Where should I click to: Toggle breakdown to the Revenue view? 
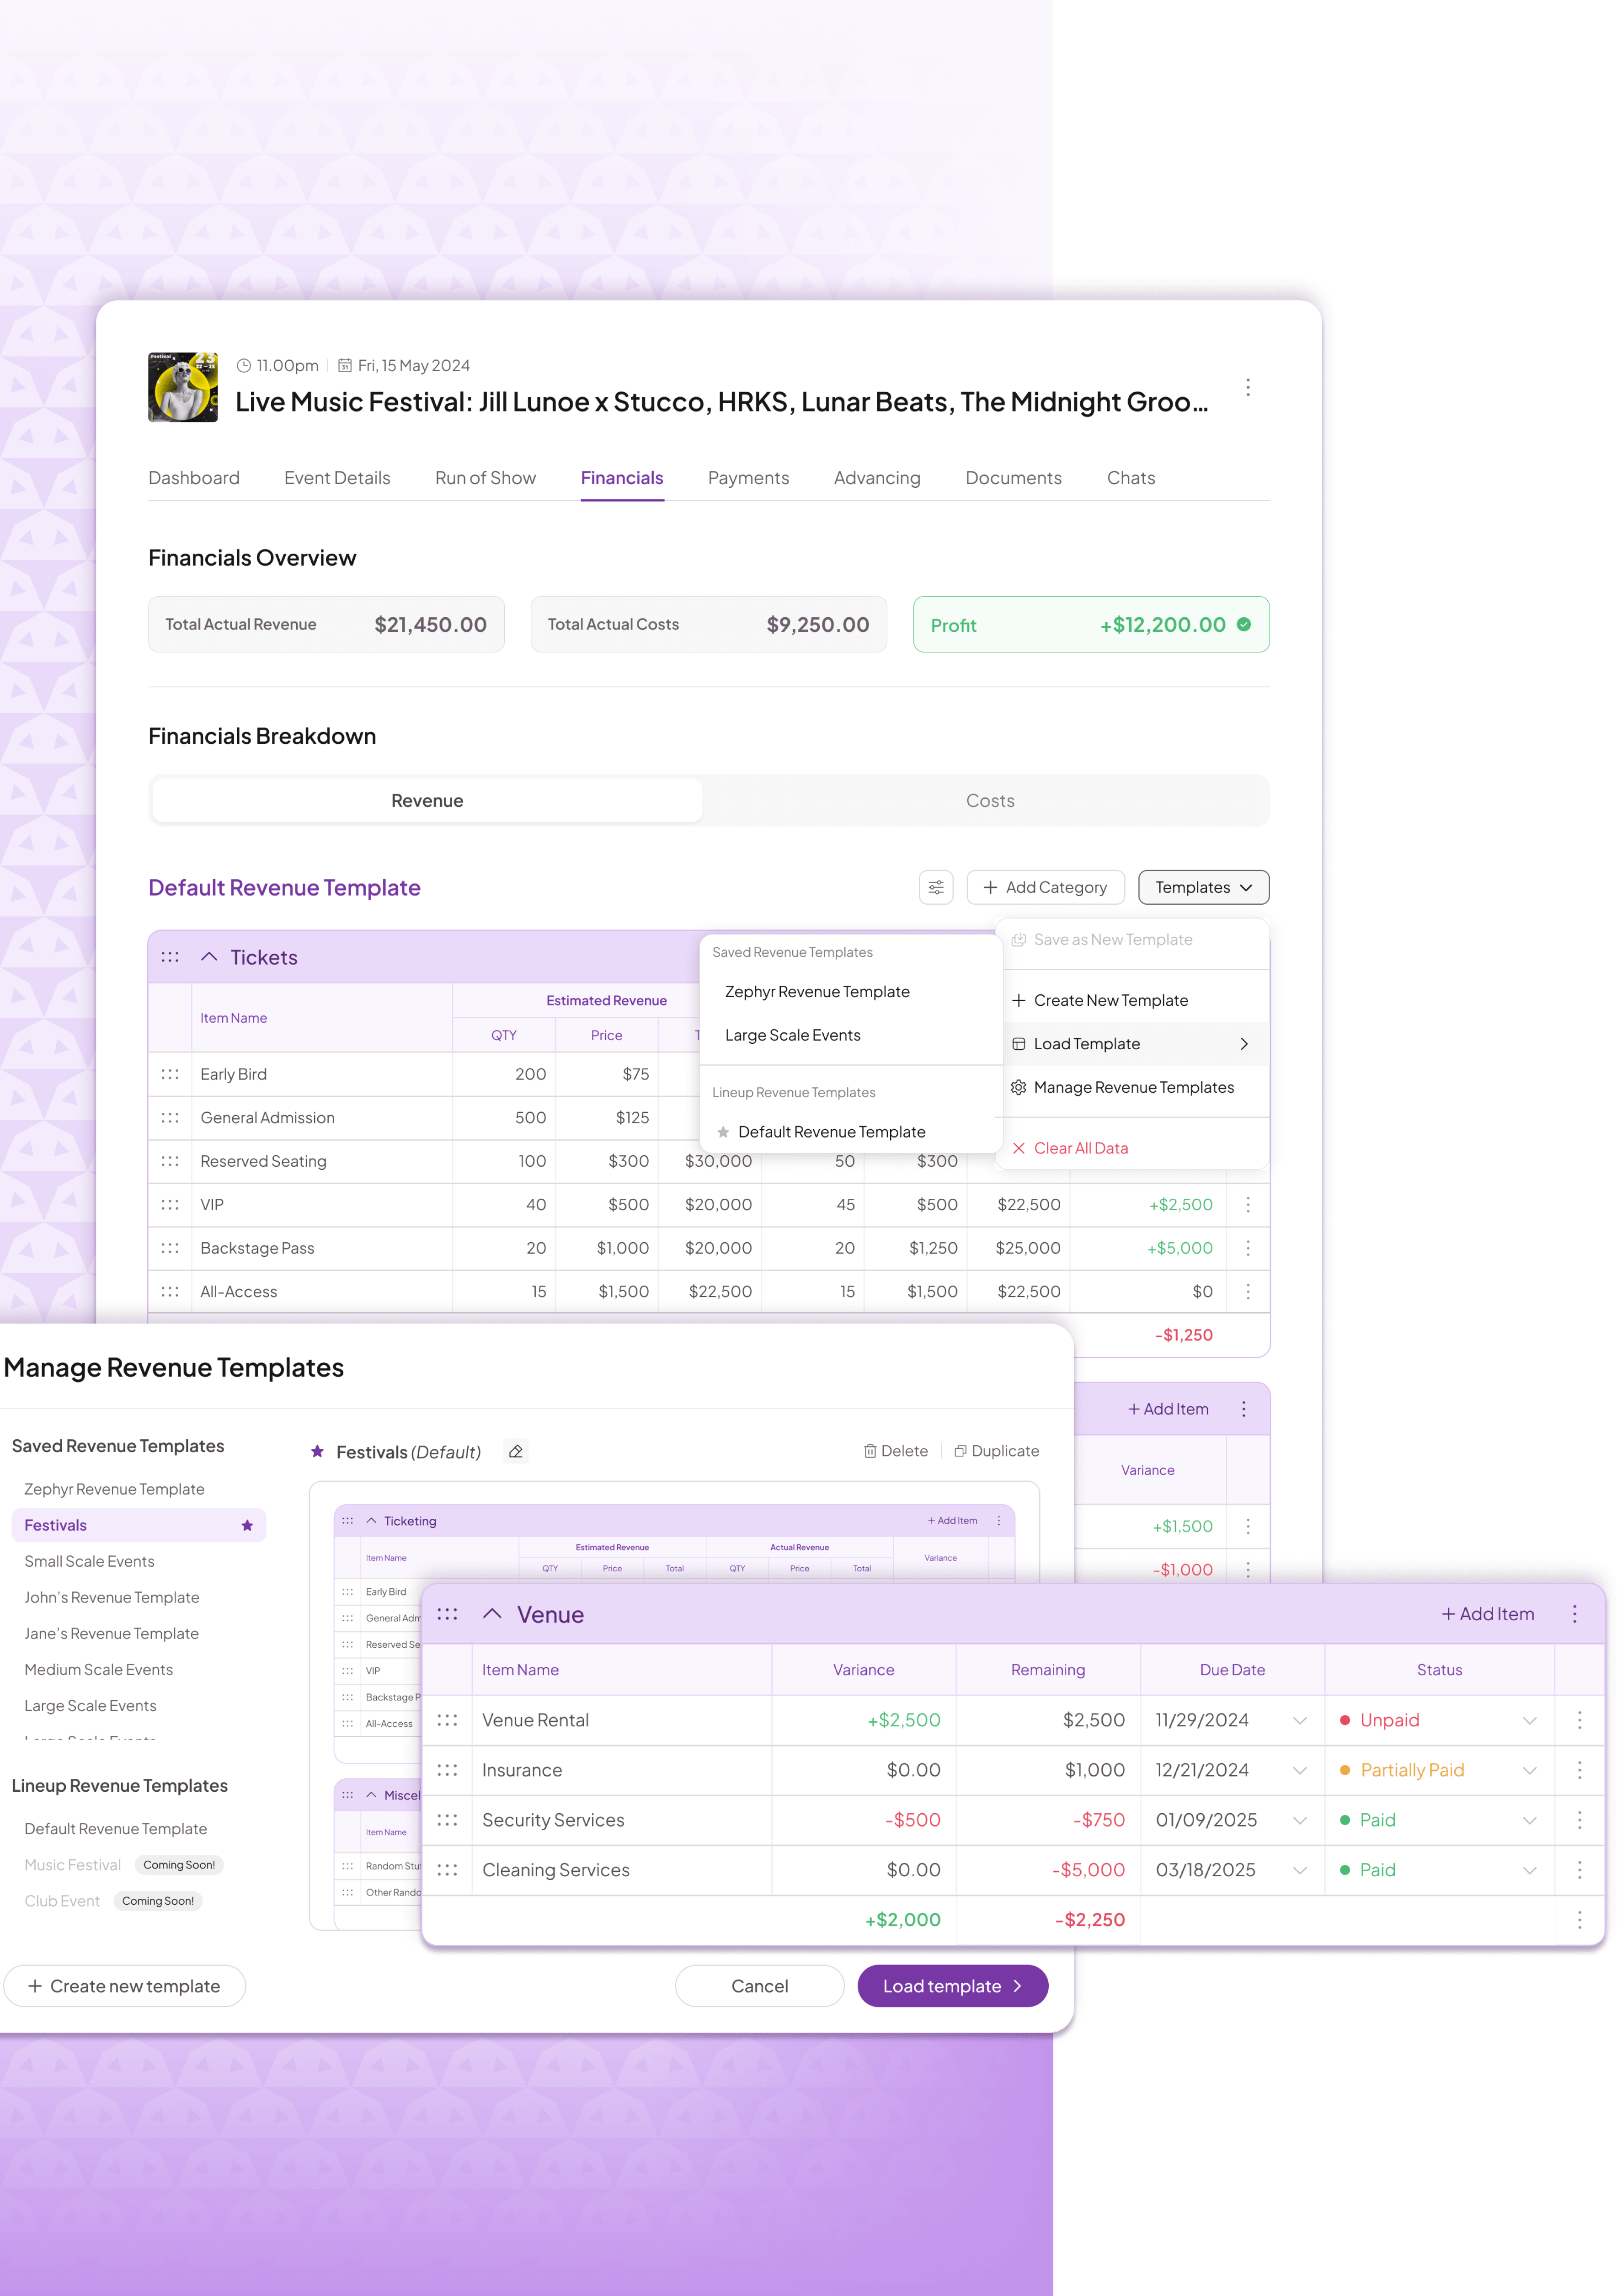point(427,801)
